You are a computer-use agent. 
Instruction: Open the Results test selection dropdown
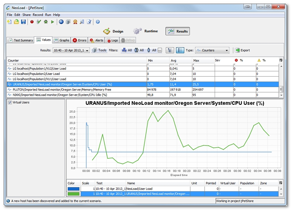tap(71, 51)
